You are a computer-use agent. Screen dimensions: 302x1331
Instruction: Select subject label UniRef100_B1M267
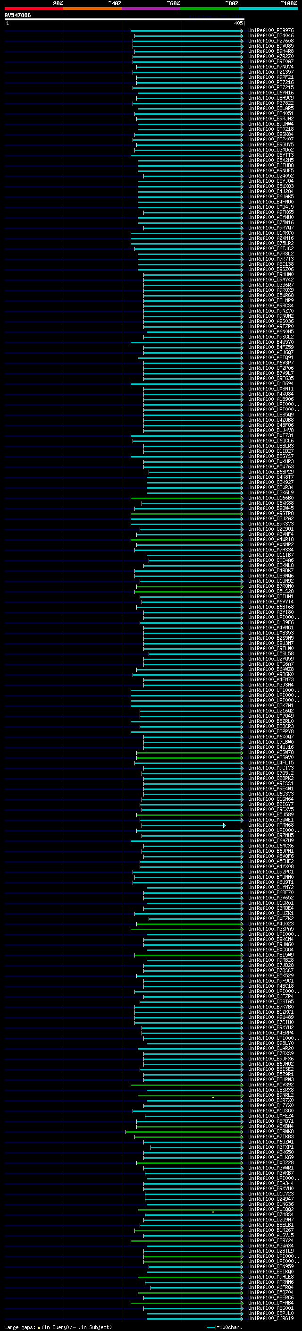click(270, 1230)
